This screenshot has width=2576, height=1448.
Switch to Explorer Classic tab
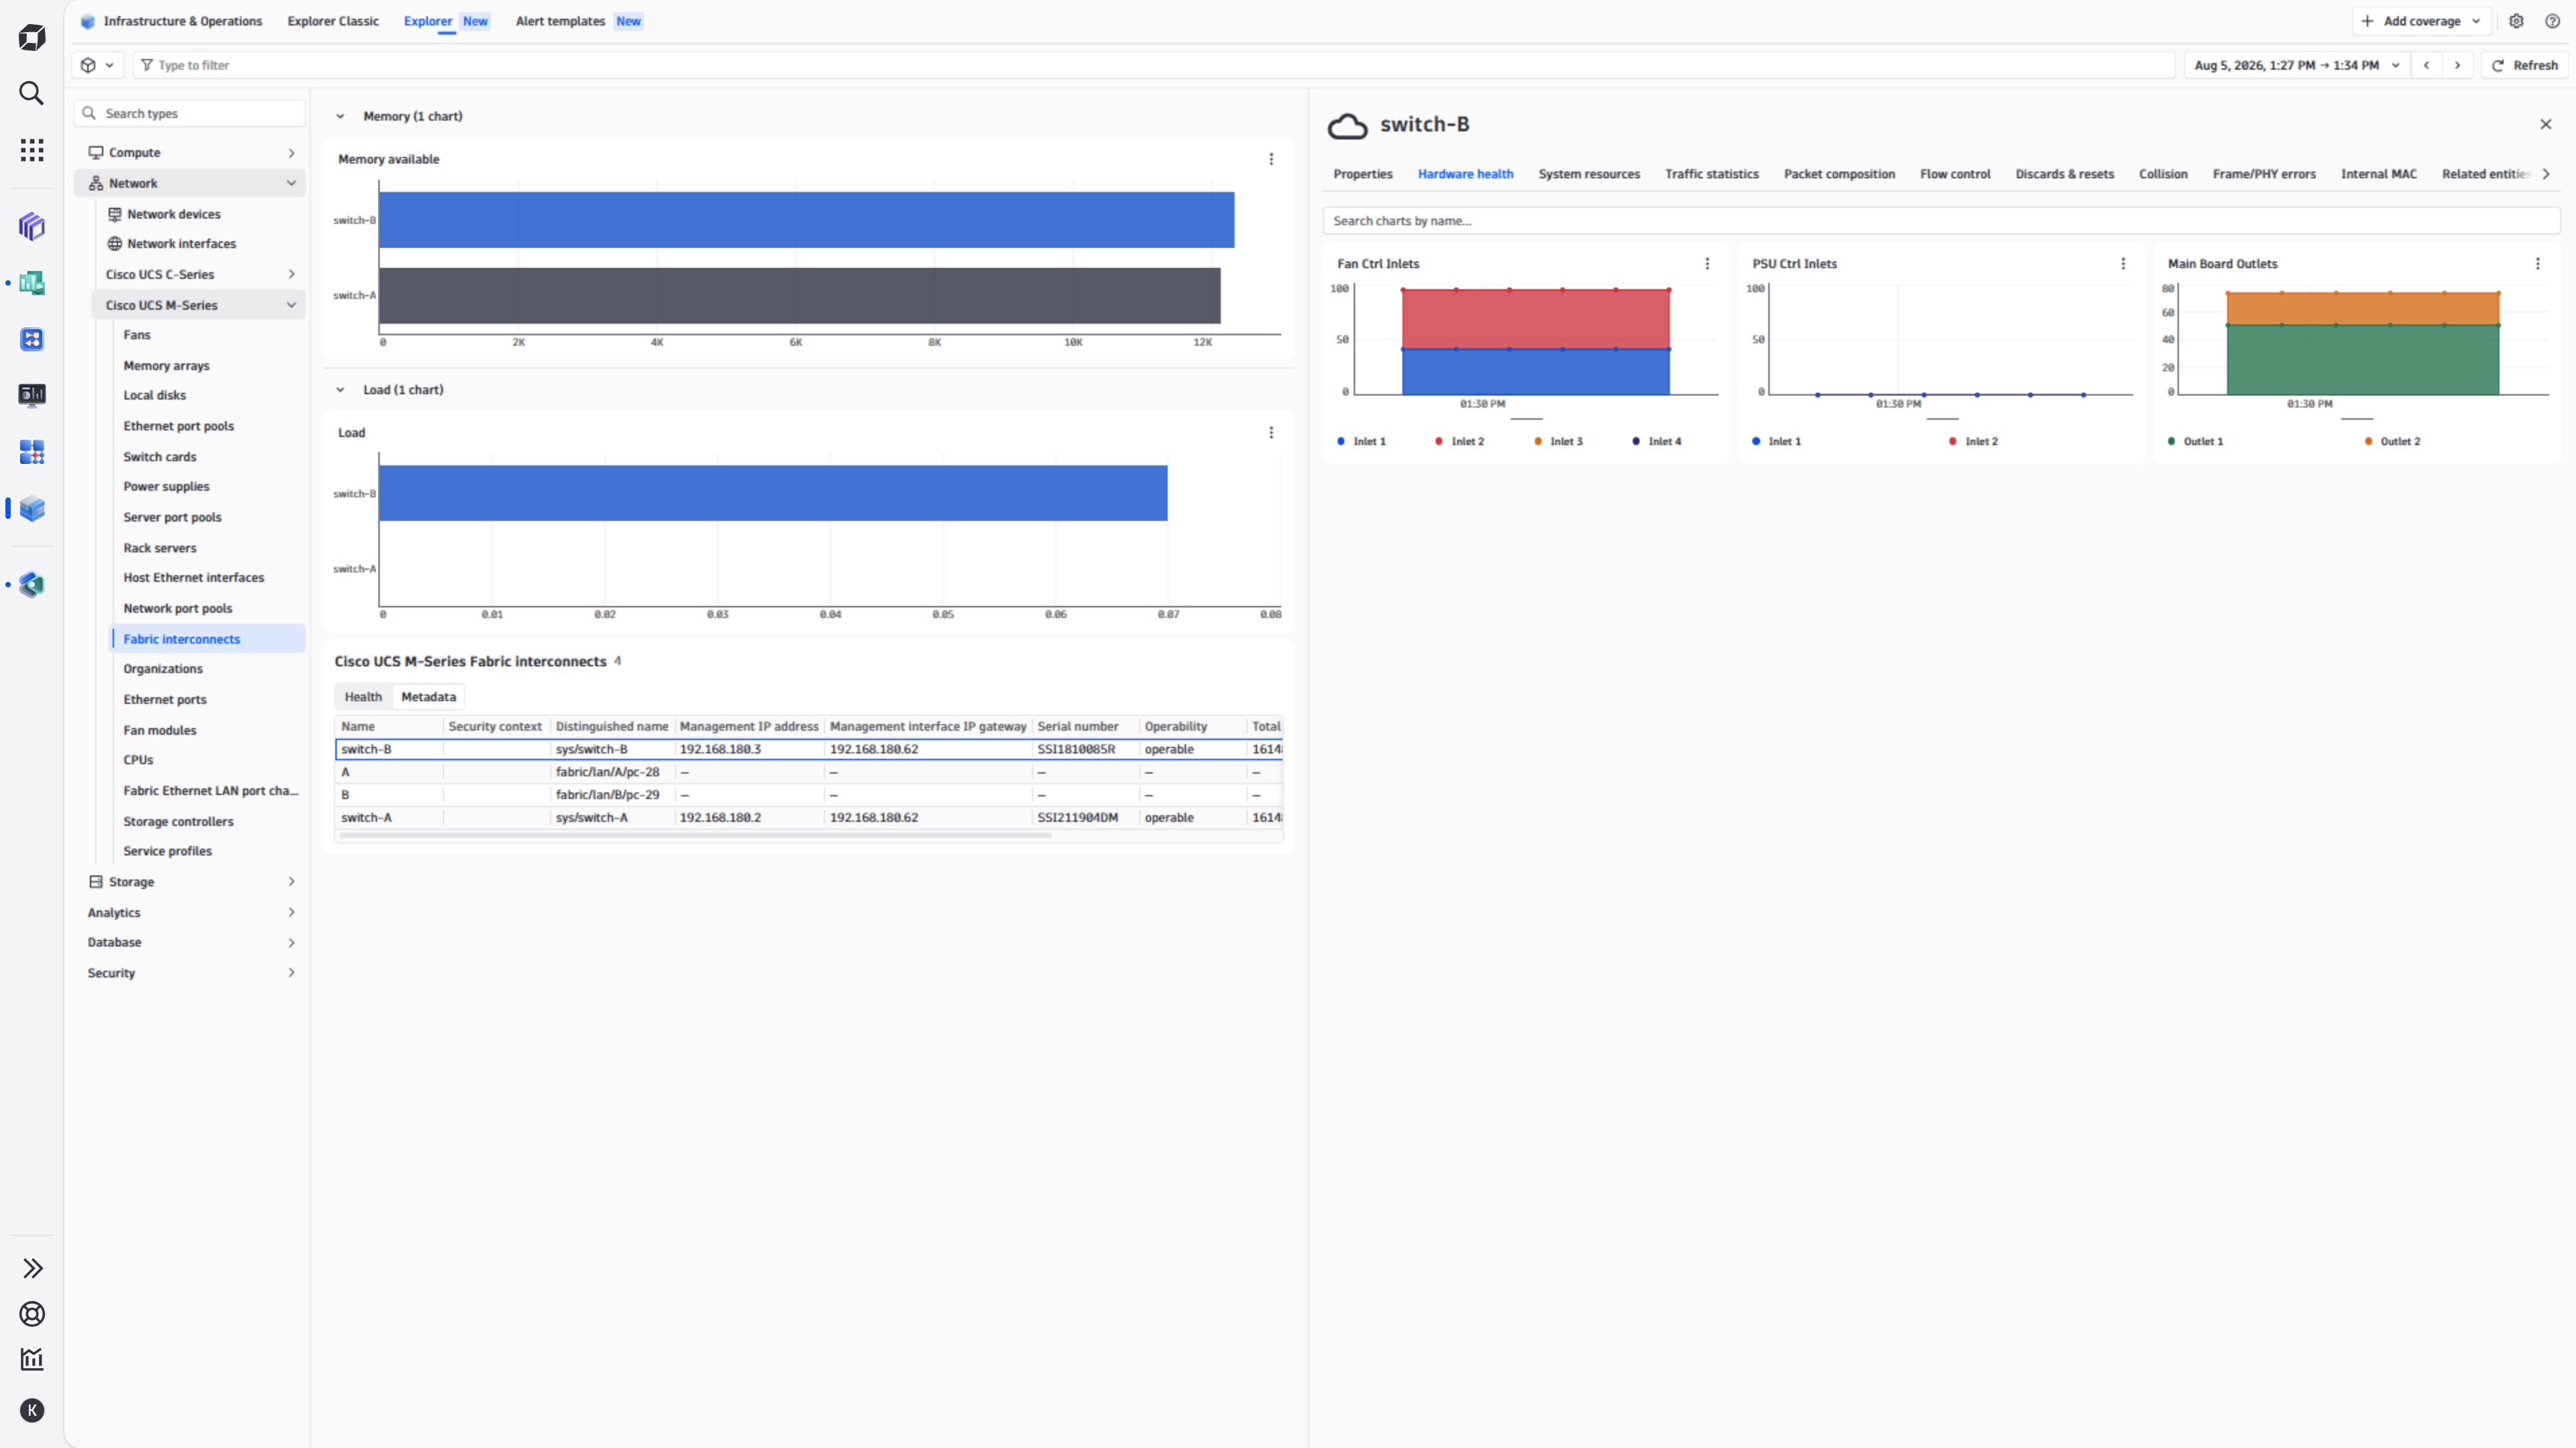click(x=333, y=21)
